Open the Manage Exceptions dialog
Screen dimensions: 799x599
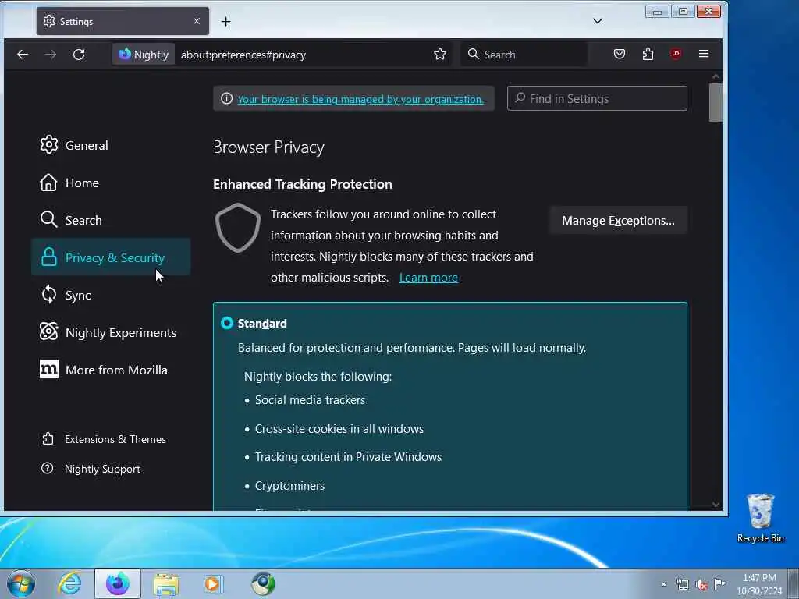(618, 220)
